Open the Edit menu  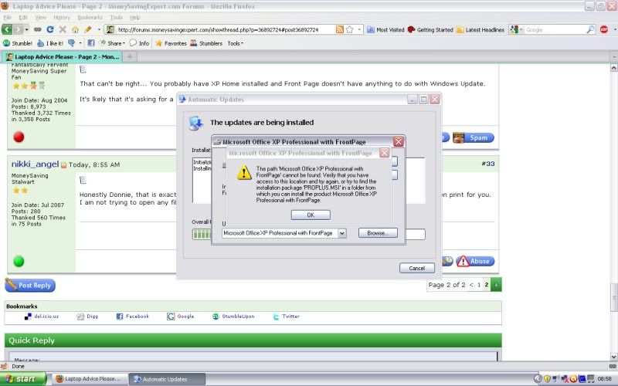tap(23, 17)
